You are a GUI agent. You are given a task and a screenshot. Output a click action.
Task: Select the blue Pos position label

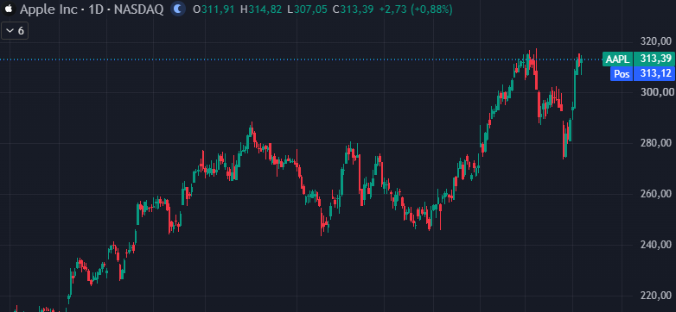point(622,74)
